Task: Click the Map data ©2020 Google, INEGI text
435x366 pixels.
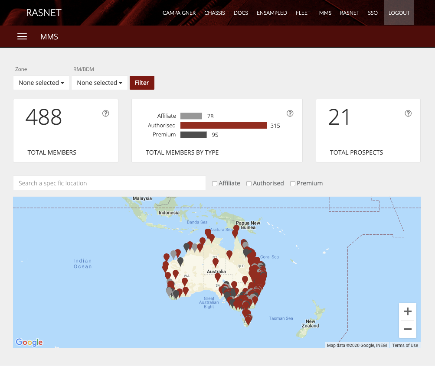Action: (x=357, y=345)
